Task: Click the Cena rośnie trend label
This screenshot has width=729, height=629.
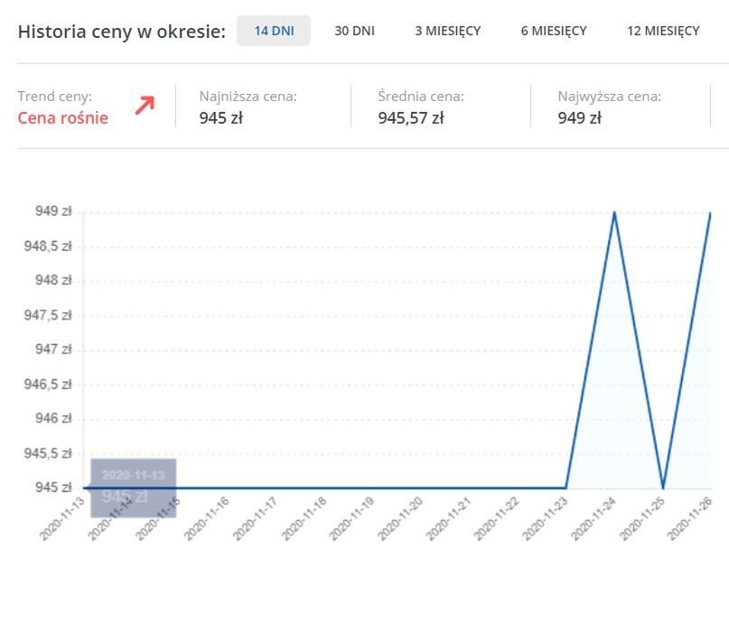Action: pos(62,118)
